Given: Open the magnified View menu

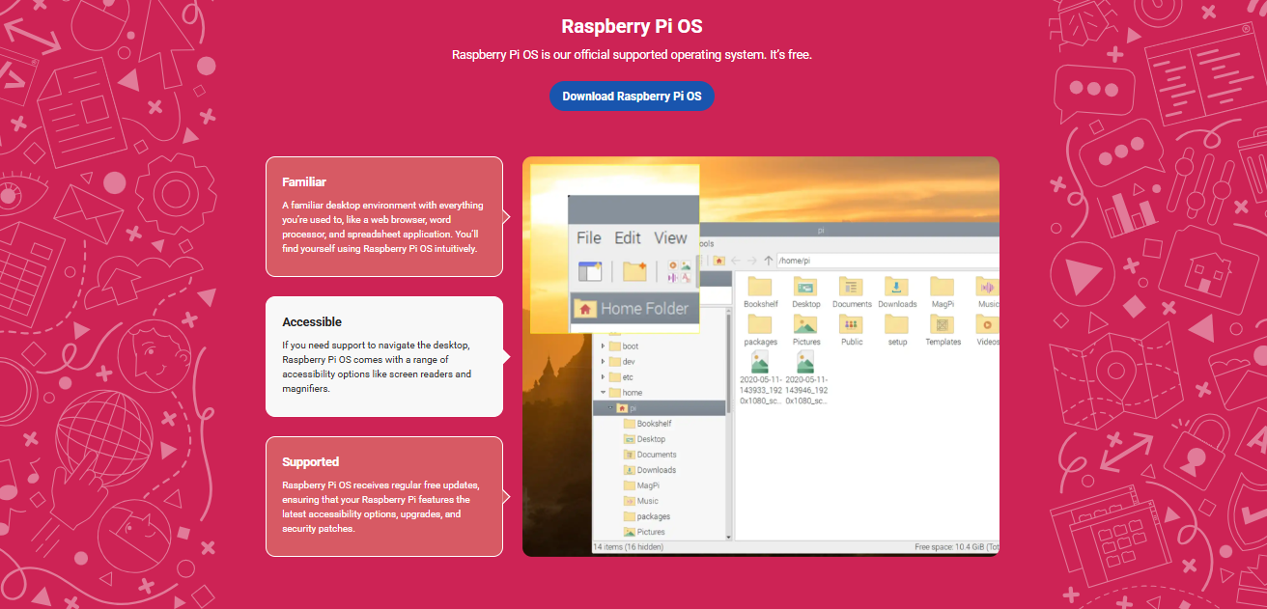Looking at the screenshot, I should click(x=670, y=237).
